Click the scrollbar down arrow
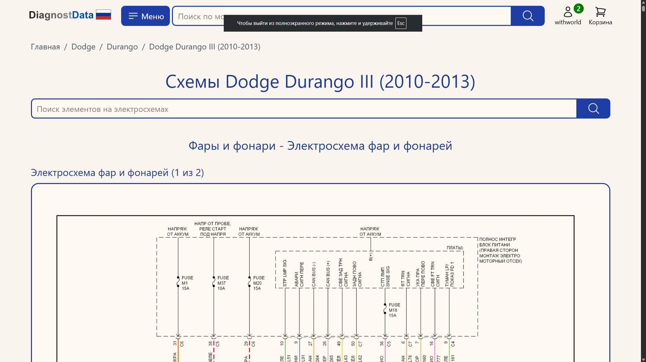The width and height of the screenshot is (646, 362). pyautogui.click(x=643, y=359)
